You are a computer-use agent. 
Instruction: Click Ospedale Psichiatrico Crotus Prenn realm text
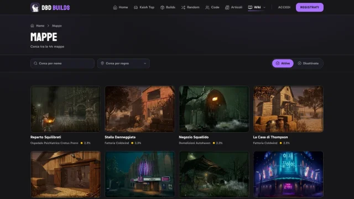coord(54,143)
